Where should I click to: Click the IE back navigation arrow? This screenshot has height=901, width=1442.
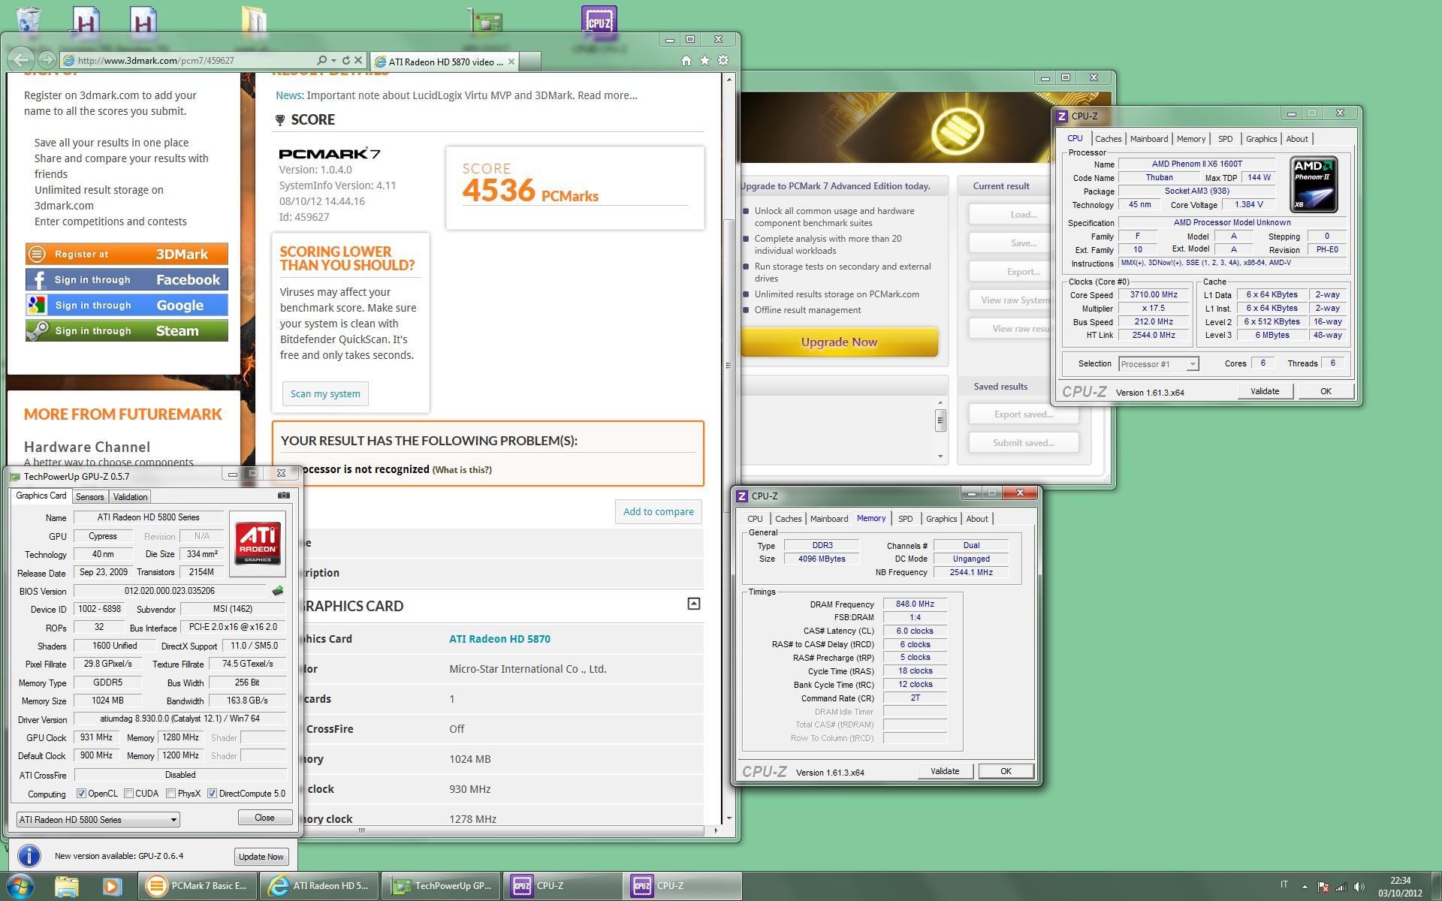click(x=23, y=60)
